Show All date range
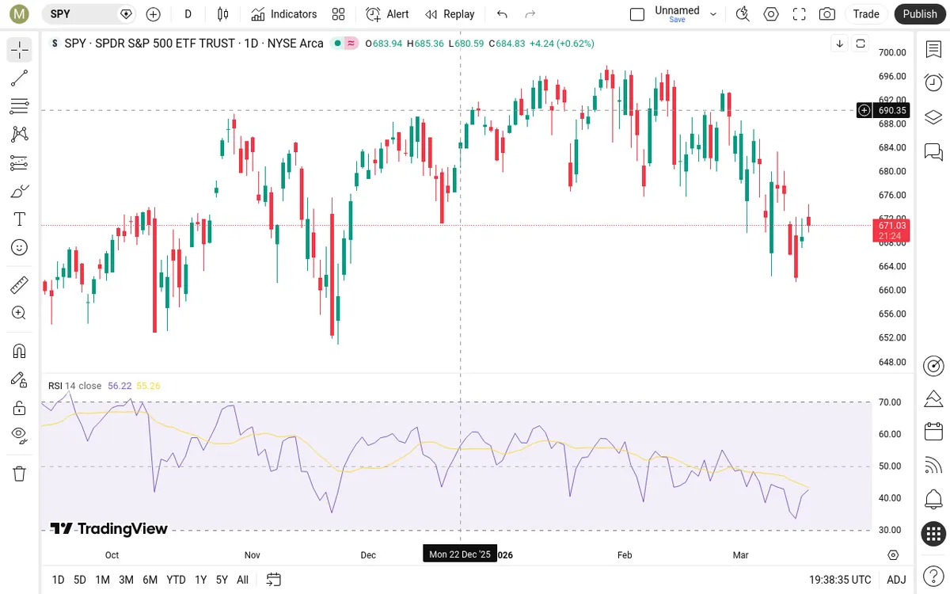Image resolution: width=950 pixels, height=594 pixels. tap(242, 580)
